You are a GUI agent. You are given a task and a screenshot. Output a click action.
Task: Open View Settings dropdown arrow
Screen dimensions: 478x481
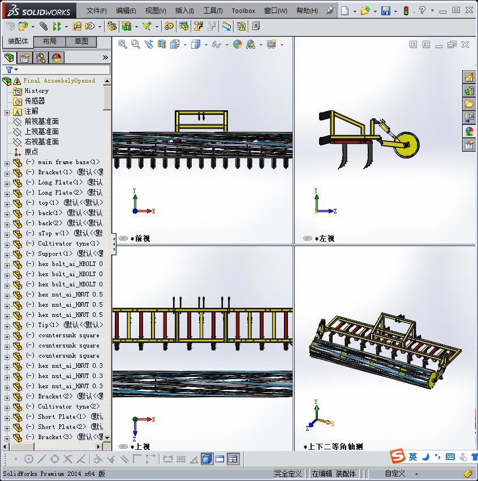click(282, 45)
